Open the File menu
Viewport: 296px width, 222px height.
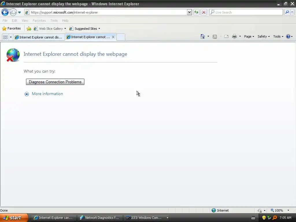[5, 21]
